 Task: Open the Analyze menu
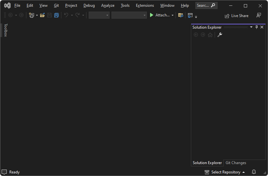[108, 5]
